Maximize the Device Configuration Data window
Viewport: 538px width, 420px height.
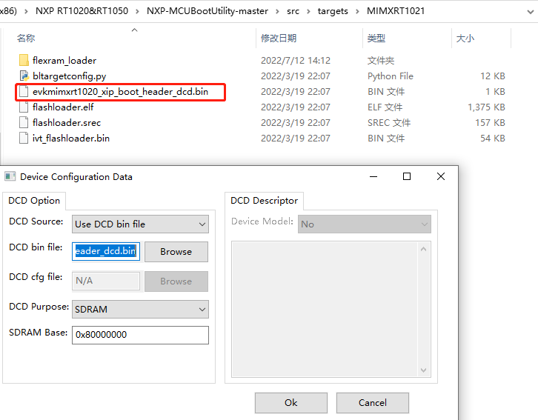pos(407,176)
